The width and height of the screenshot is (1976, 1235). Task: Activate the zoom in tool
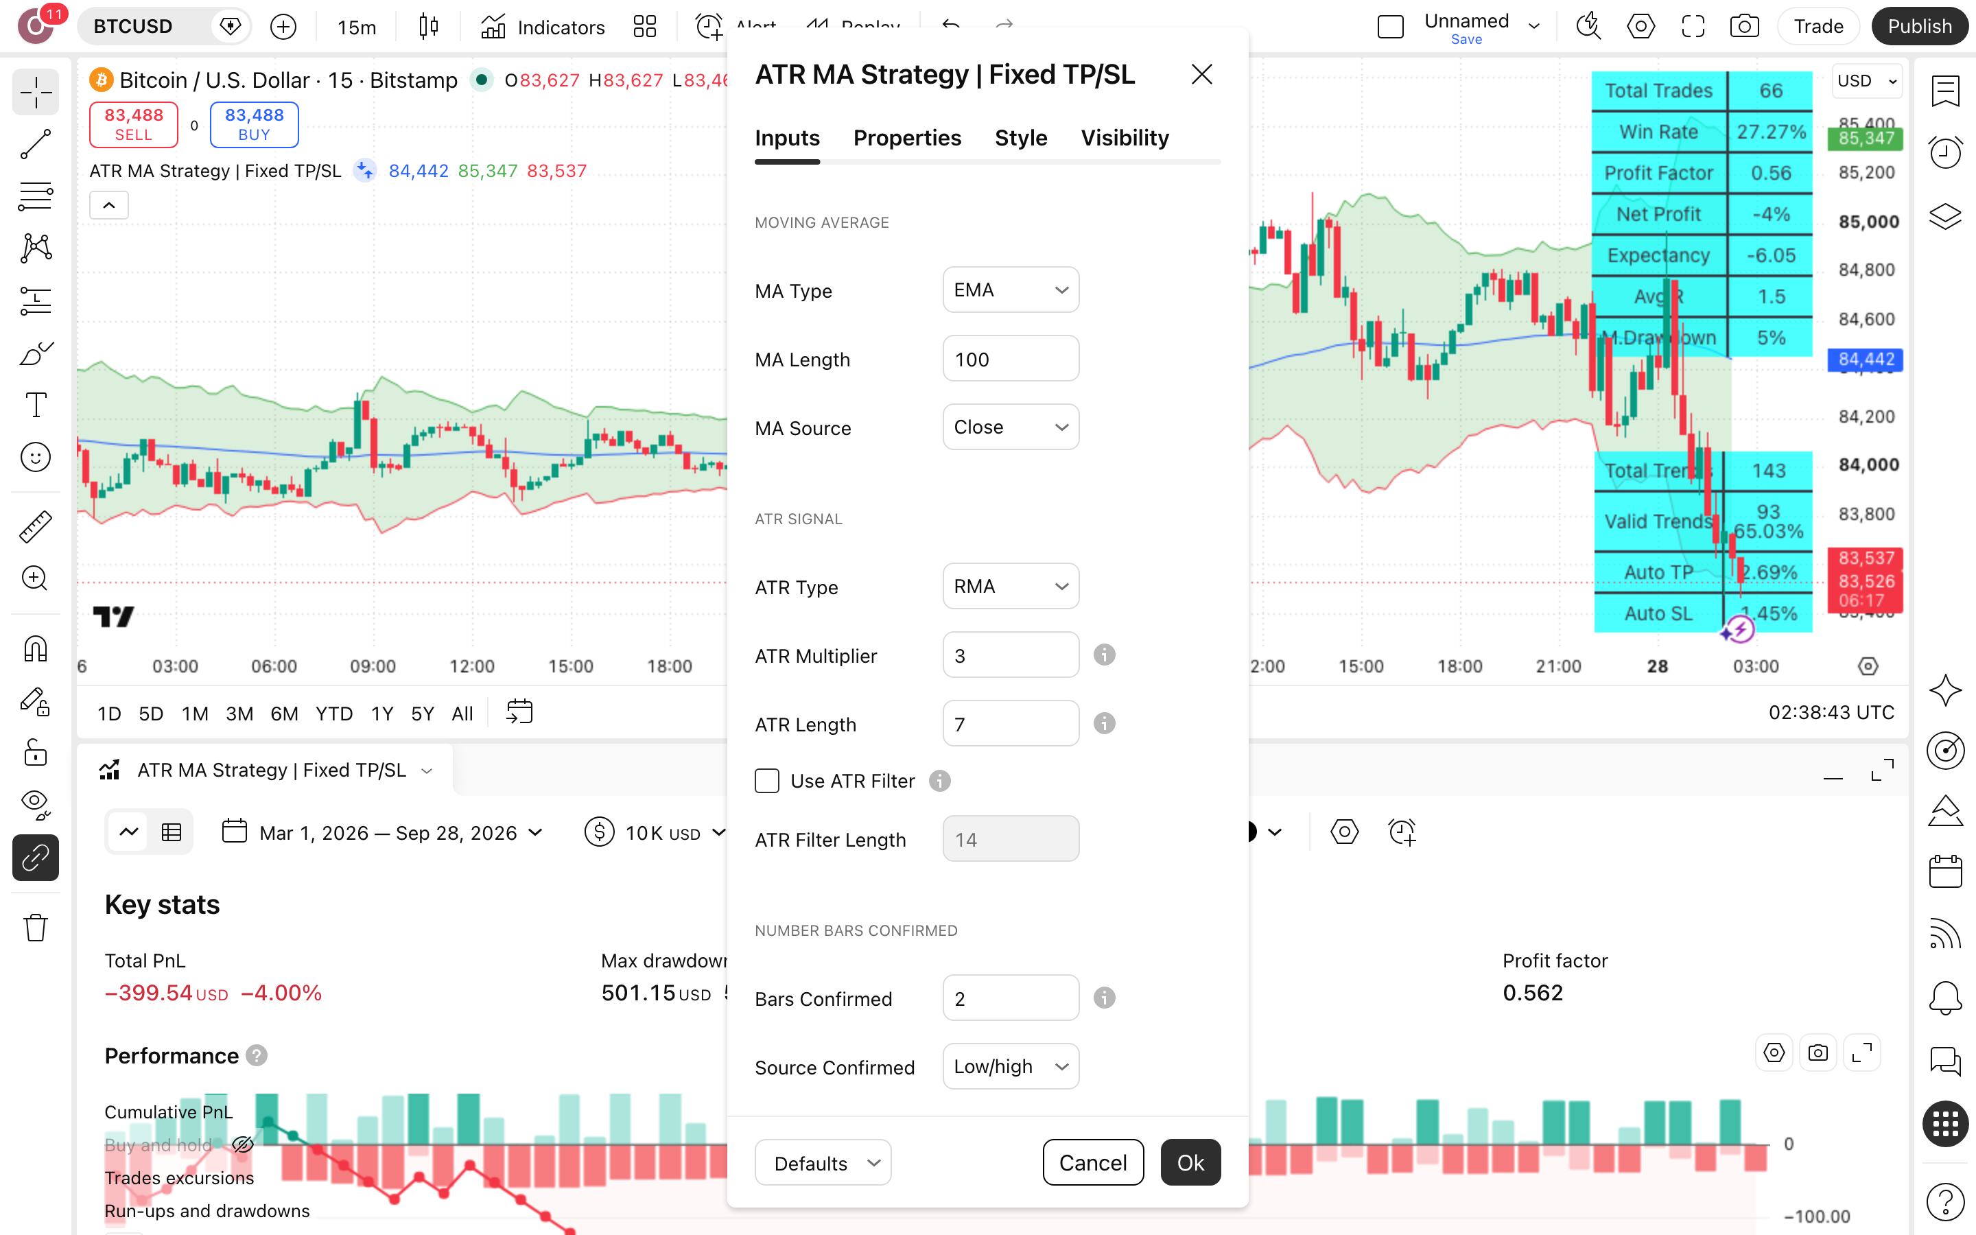35,578
